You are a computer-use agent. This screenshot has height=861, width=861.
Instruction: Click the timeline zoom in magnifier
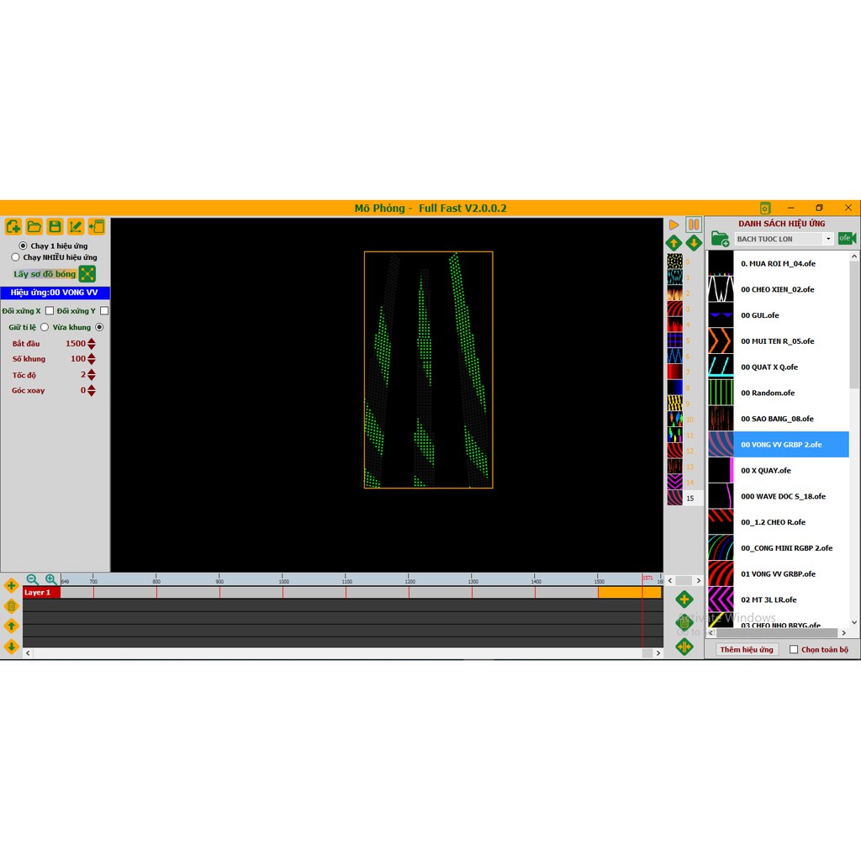tap(50, 579)
